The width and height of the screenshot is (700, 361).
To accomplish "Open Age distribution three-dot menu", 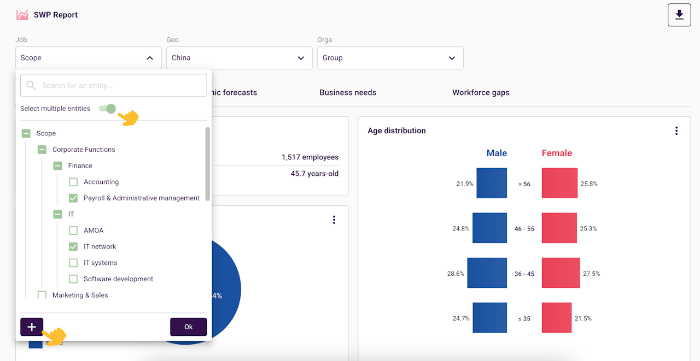I will click(x=676, y=131).
